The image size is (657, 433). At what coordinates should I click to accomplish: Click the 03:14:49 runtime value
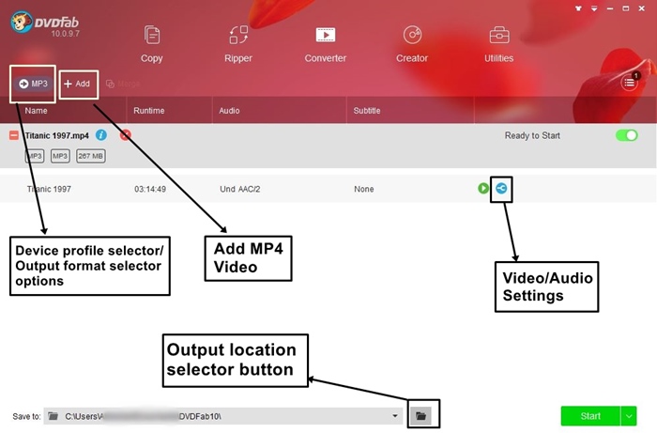click(150, 189)
